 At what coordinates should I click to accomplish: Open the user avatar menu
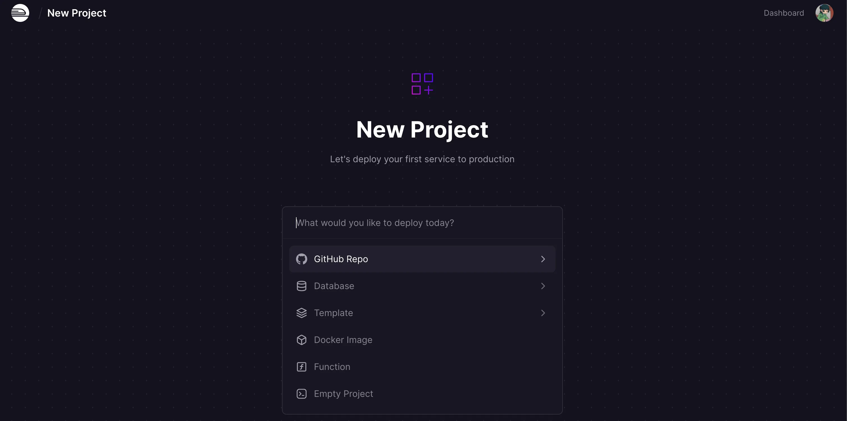pos(824,13)
